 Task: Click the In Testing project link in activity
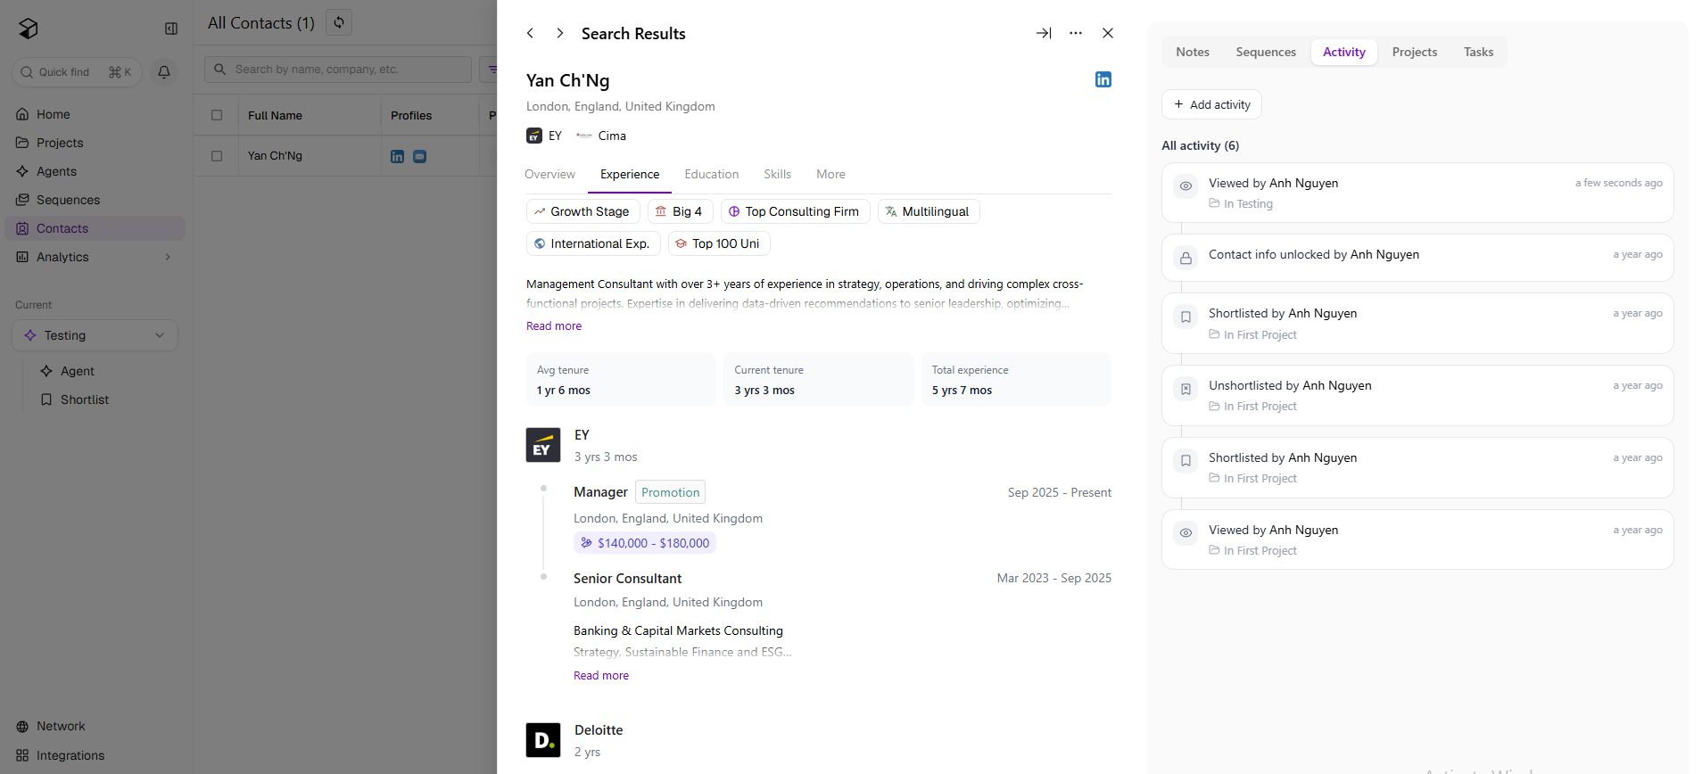[x=1241, y=204]
